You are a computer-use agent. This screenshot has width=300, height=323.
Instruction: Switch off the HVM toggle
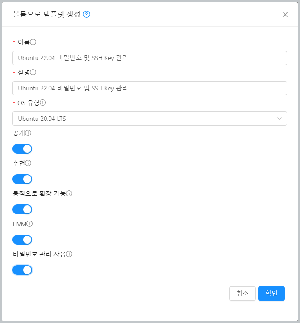(22, 240)
